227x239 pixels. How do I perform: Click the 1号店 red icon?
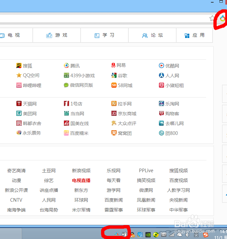[66, 104]
